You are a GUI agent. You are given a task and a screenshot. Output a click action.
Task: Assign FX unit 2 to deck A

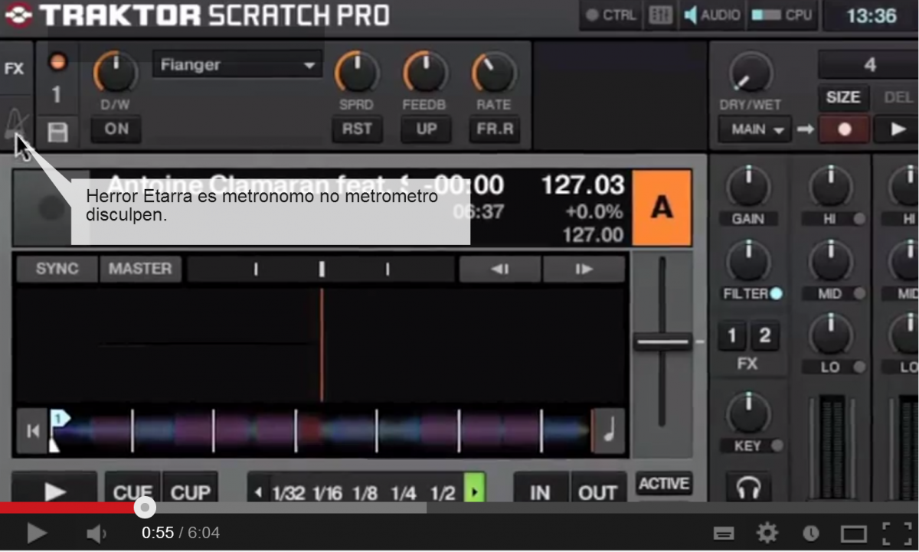coord(764,335)
